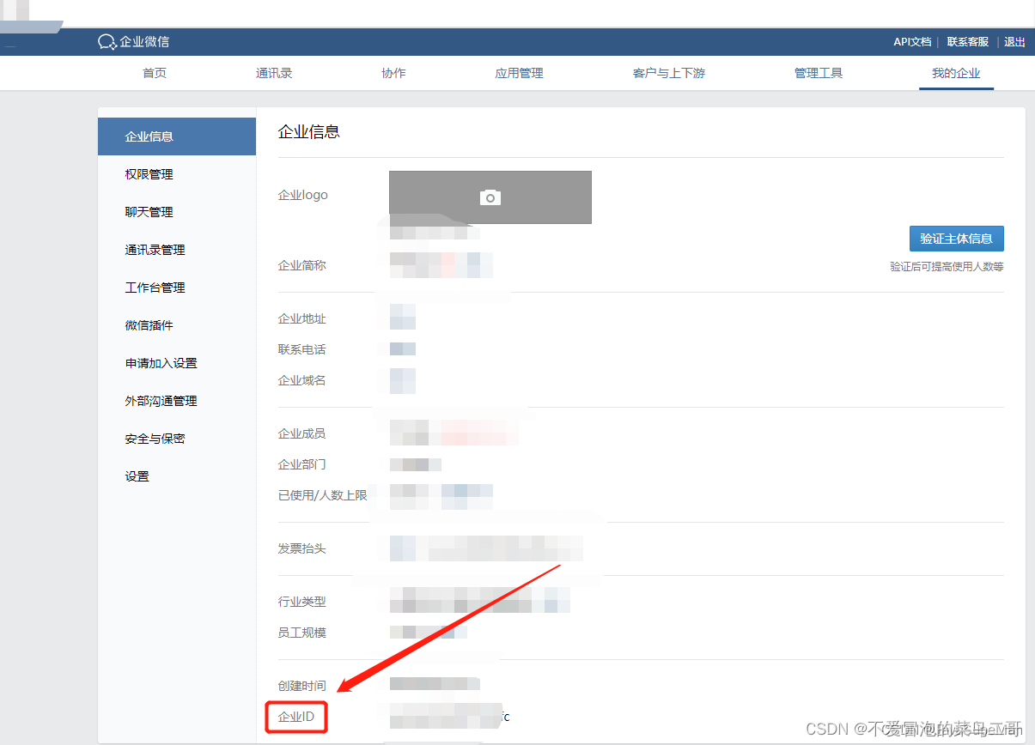
Task: Click the 创建时间 label
Action: tap(302, 687)
